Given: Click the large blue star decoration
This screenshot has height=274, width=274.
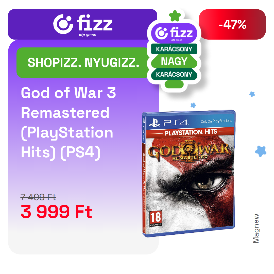Looking at the screenshot, I should [x=261, y=151].
